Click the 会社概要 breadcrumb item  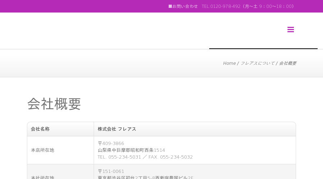[287, 63]
